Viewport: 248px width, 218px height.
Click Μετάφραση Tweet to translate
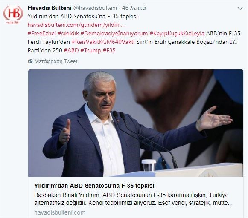click(x=56, y=61)
